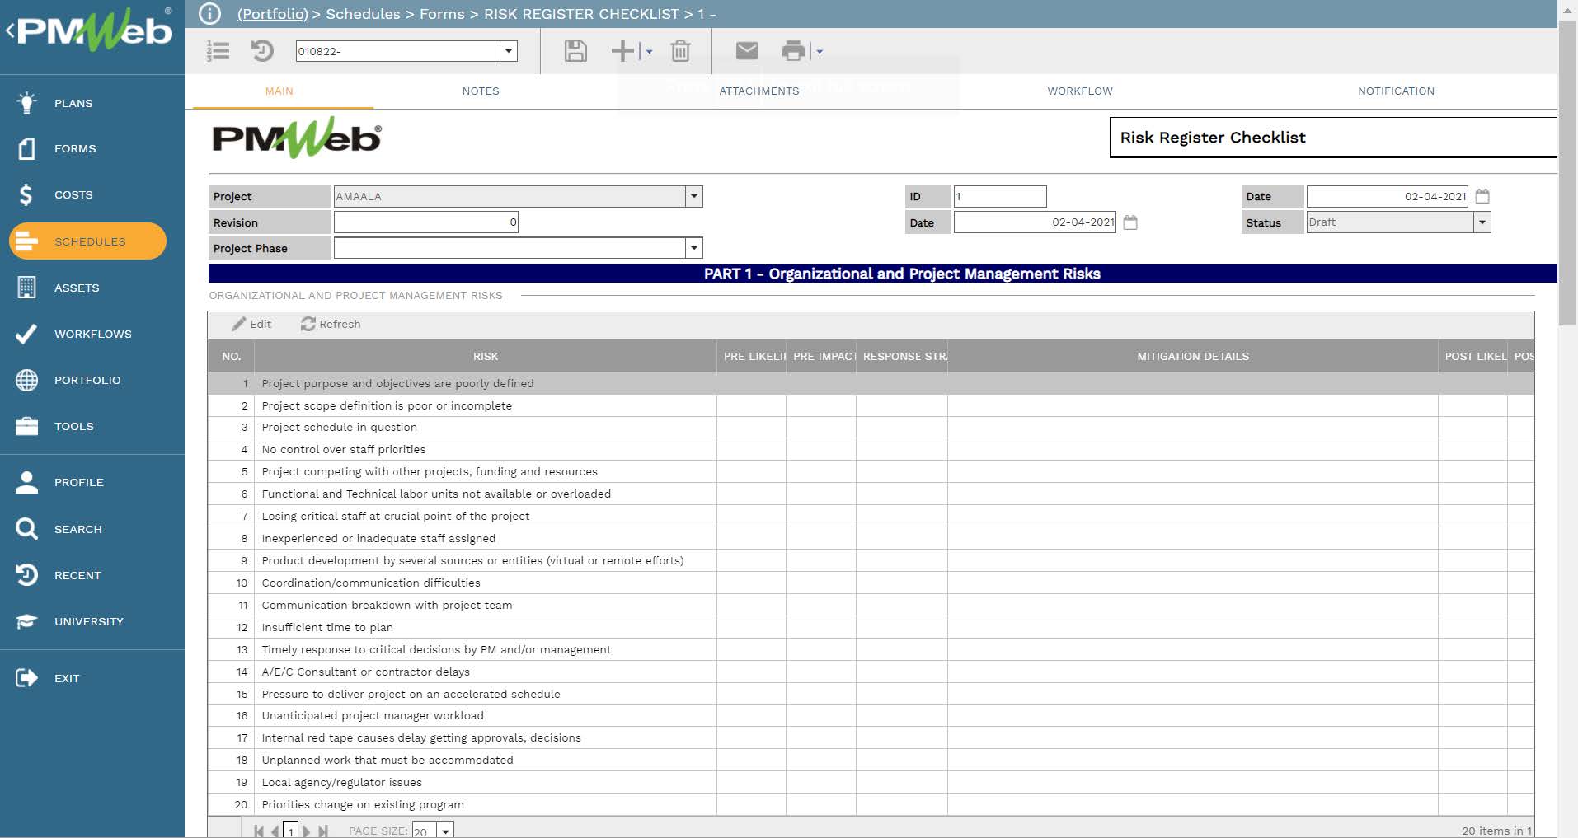Switch to the Workflow tab

(x=1079, y=91)
